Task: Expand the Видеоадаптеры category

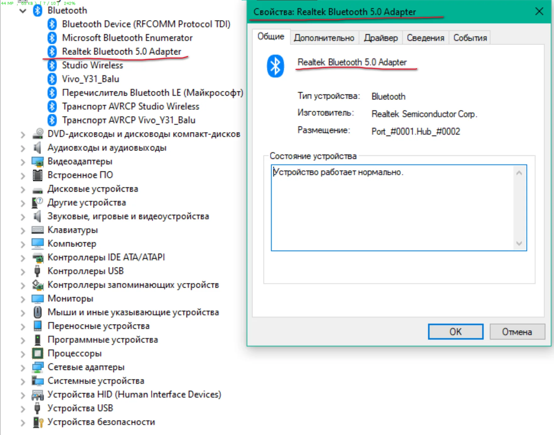Action: [23, 162]
